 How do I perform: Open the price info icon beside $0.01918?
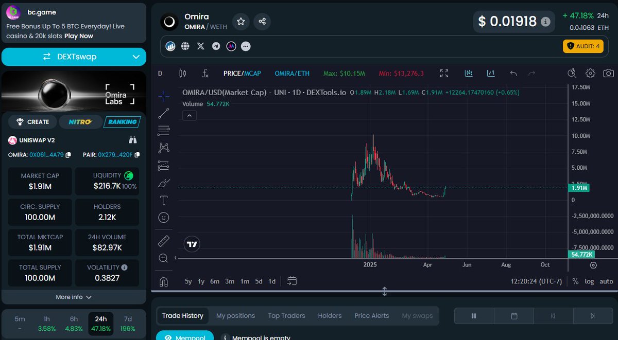tap(545, 22)
